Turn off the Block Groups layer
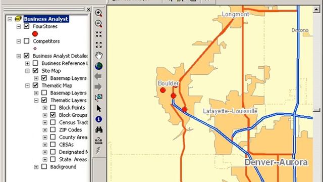323x182 pixels. pyautogui.click(x=53, y=115)
